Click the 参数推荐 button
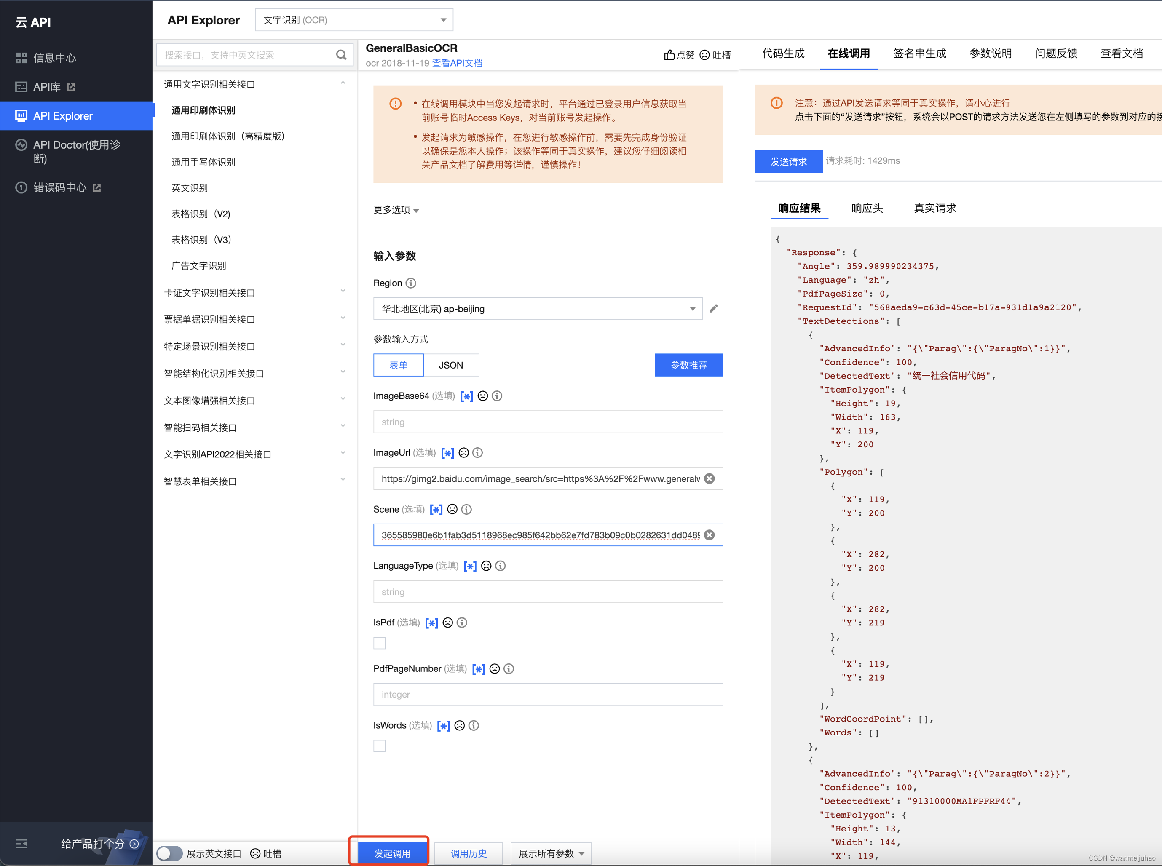 click(689, 365)
